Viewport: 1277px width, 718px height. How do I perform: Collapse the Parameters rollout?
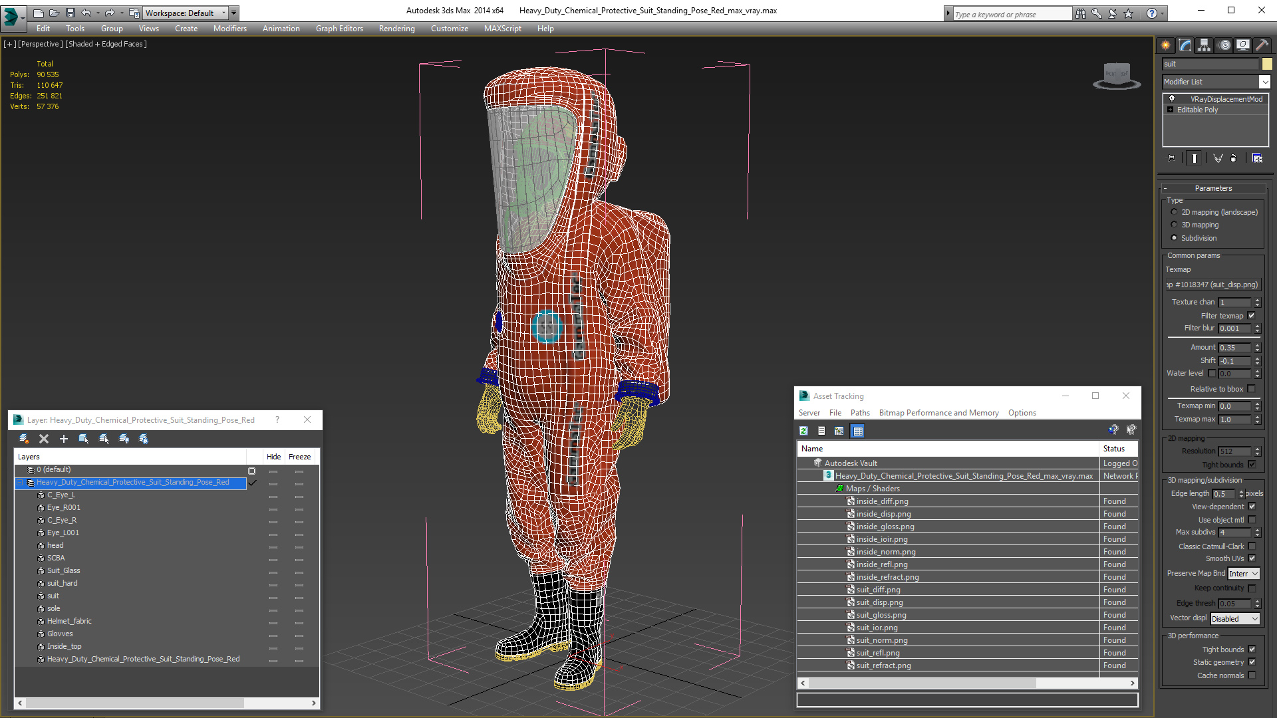tap(1213, 188)
